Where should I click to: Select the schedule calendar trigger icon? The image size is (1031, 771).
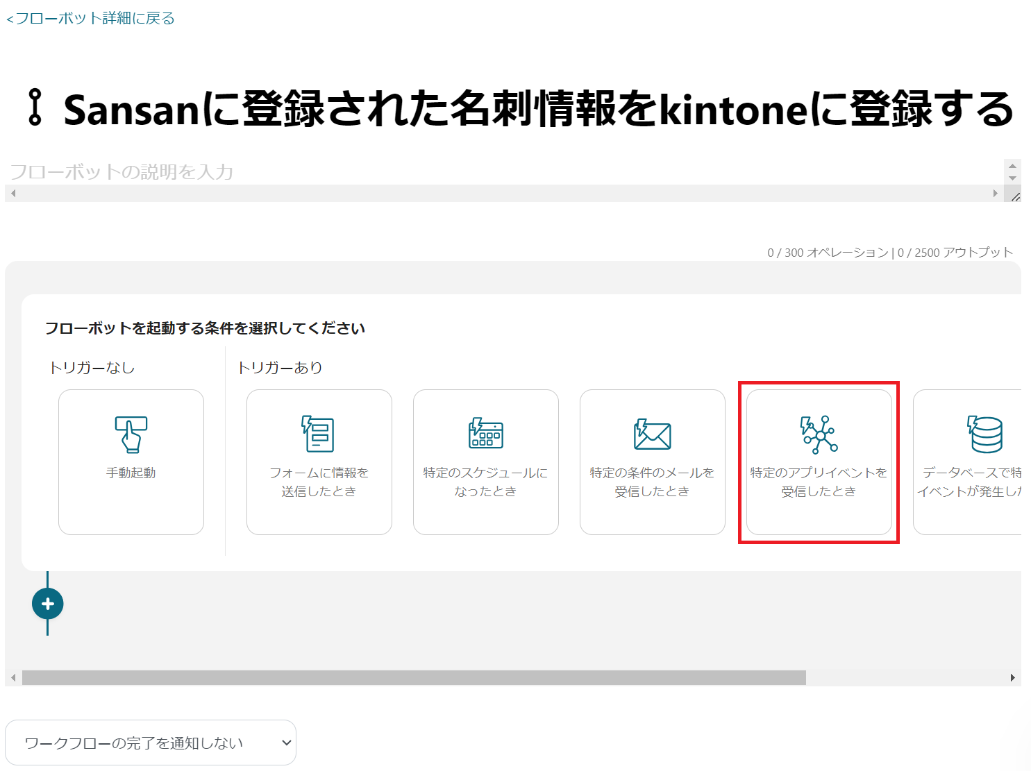pos(486,434)
